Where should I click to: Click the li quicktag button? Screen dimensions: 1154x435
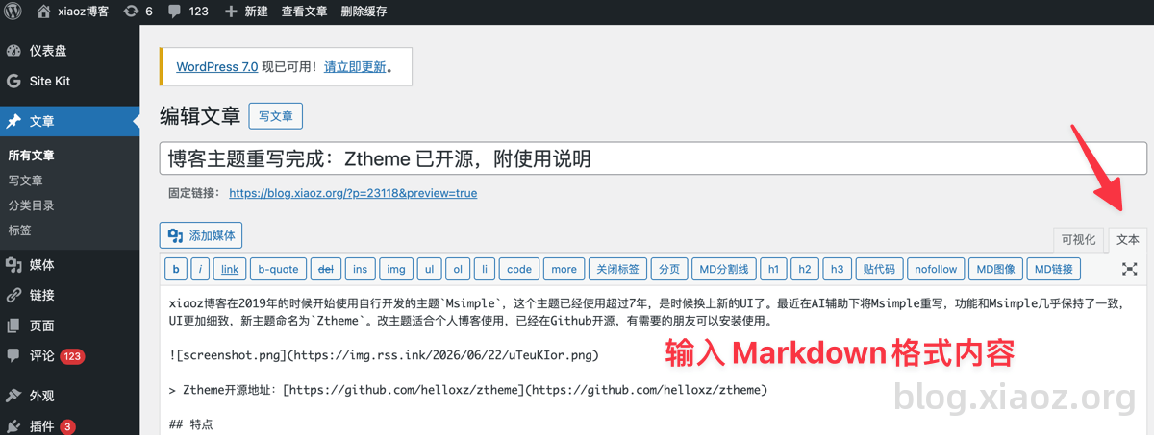pos(486,269)
